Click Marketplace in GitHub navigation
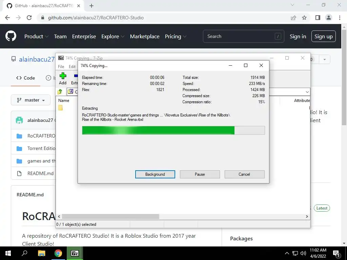 click(x=145, y=37)
